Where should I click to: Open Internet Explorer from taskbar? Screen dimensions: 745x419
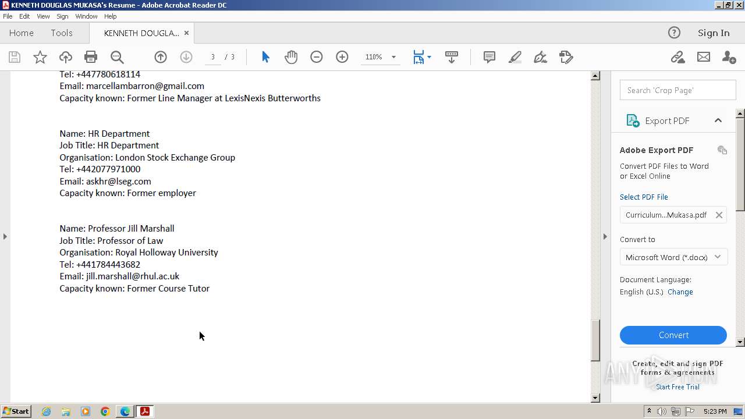pyautogui.click(x=46, y=411)
